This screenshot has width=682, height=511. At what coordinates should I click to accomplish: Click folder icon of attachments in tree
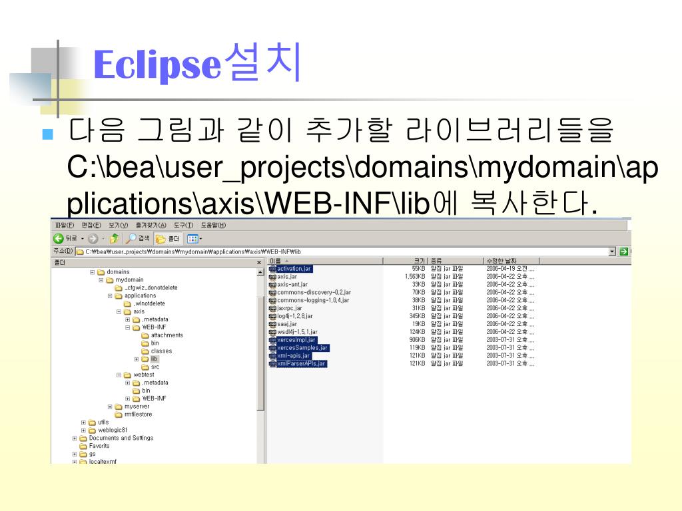point(145,335)
